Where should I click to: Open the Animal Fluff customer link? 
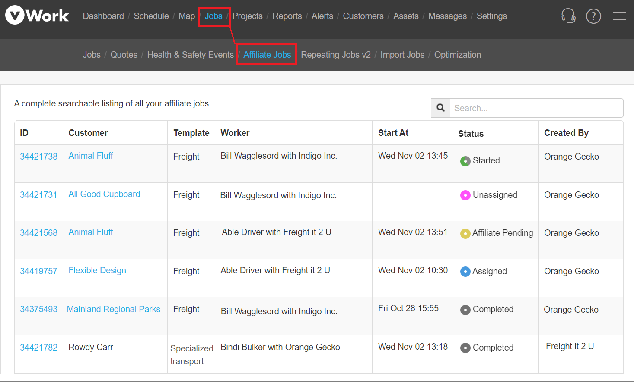pos(90,156)
